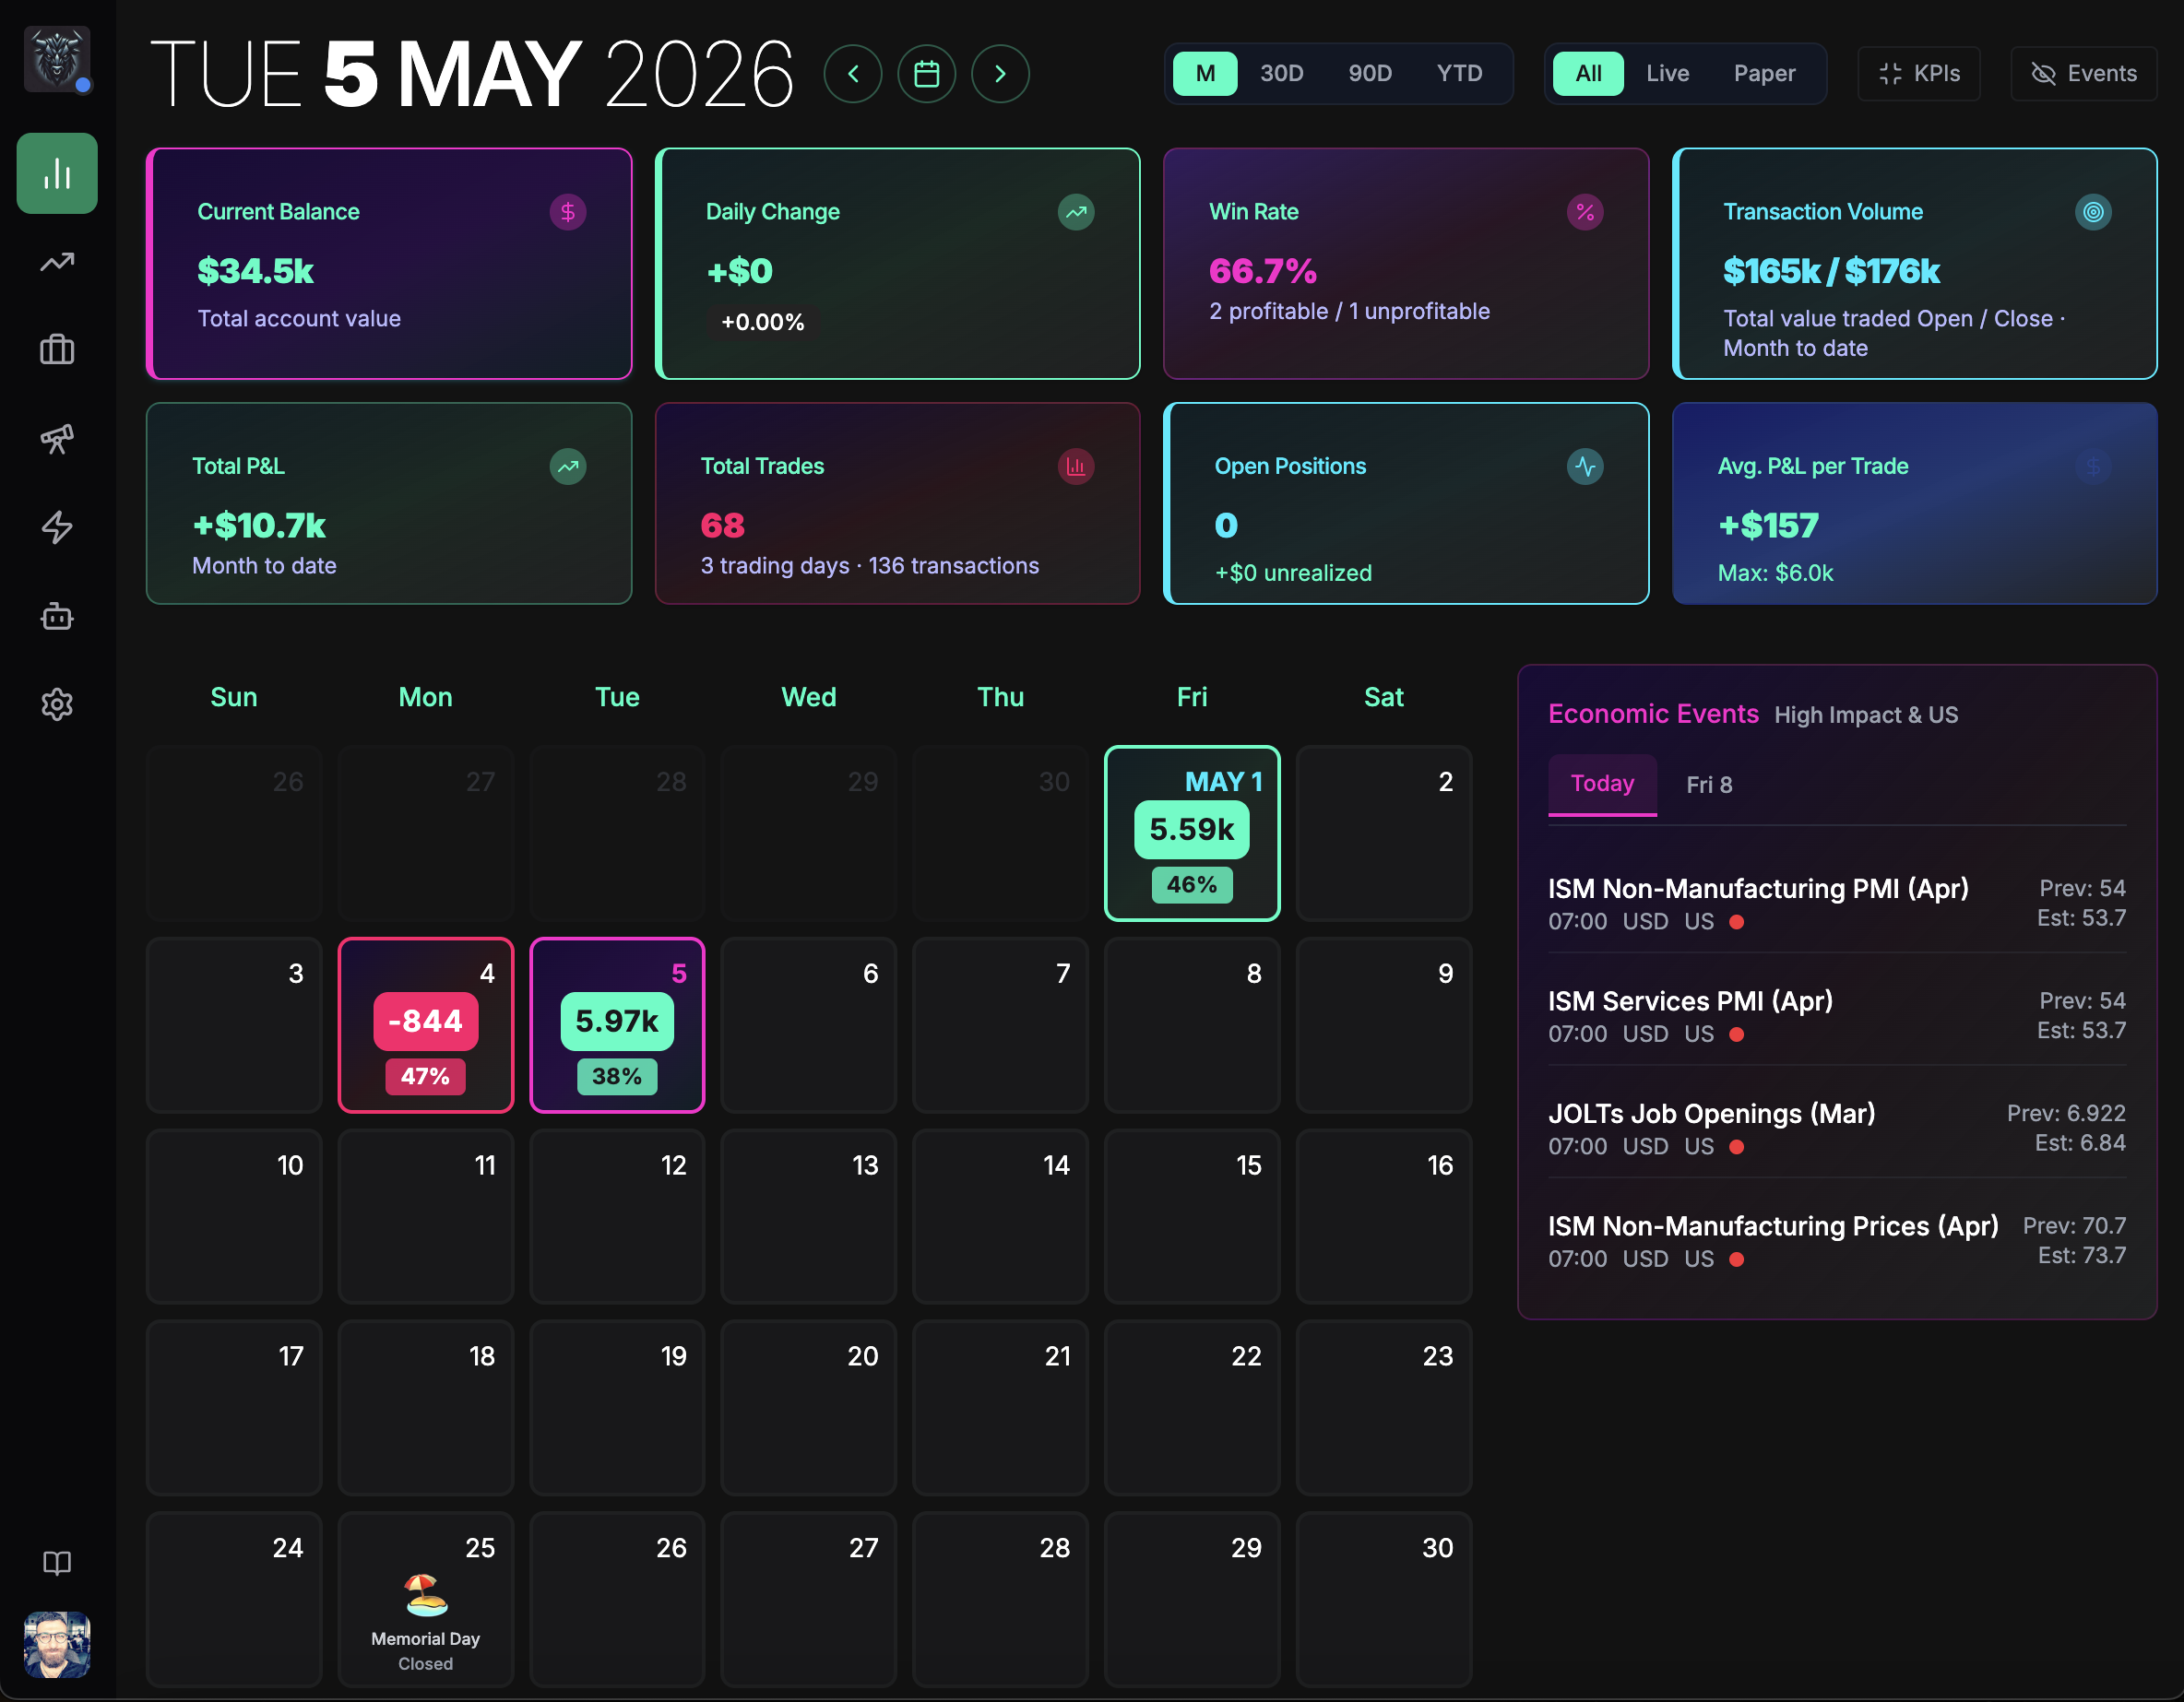Select the Live account toggle
Image resolution: width=2184 pixels, height=1702 pixels.
[1667, 74]
